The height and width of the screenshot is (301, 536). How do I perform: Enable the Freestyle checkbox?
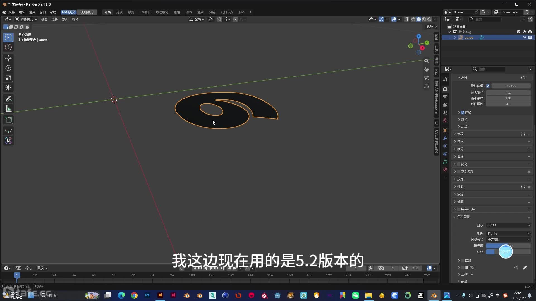point(459,209)
